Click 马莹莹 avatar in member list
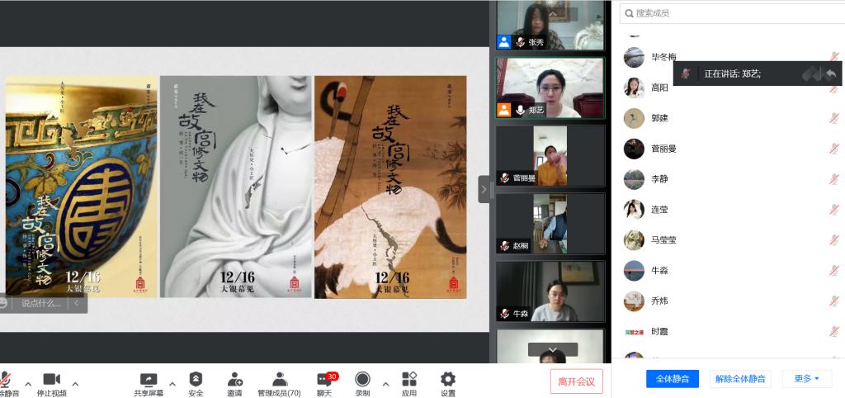The image size is (845, 398). (x=634, y=240)
